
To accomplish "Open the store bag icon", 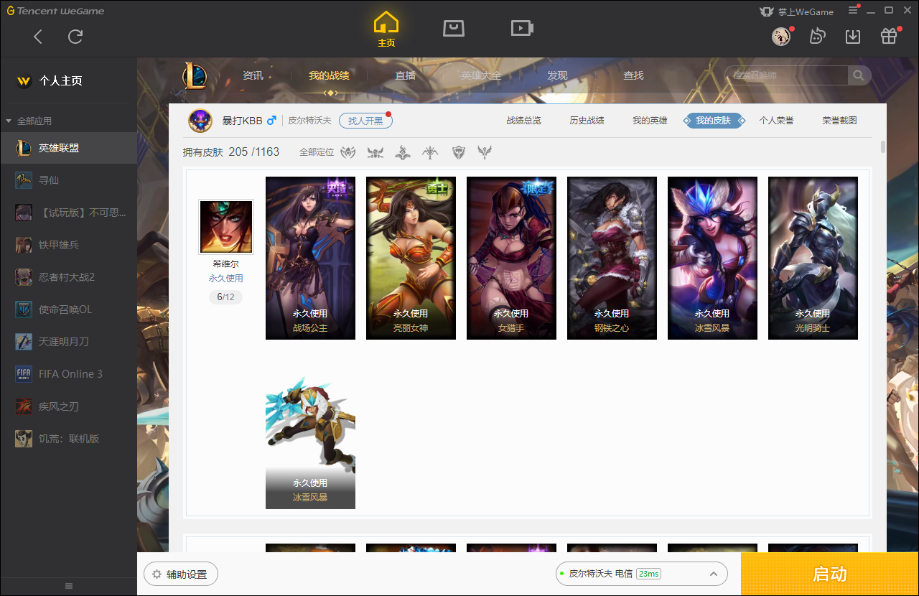I will coord(454,28).
